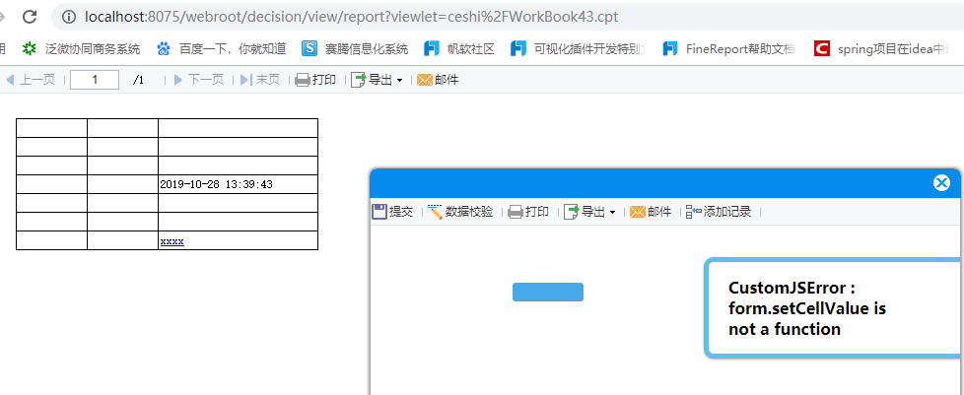Click the page number input field
Viewport: 964px width, 395px height.
click(x=95, y=80)
